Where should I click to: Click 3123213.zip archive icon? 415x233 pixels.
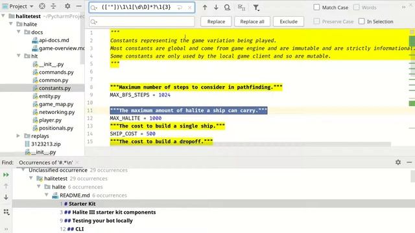27,144
